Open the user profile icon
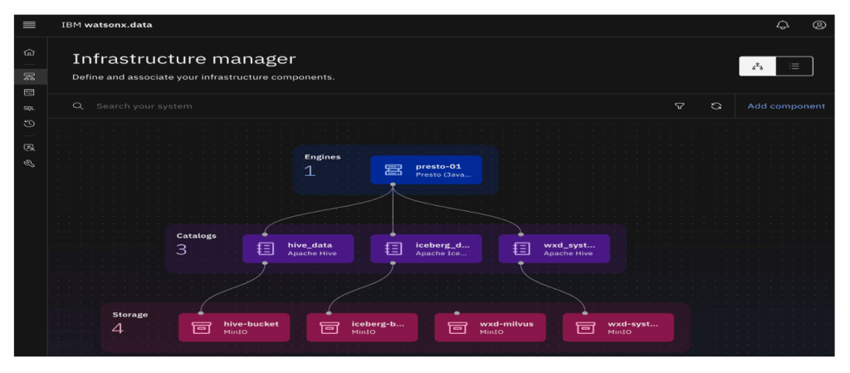The width and height of the screenshot is (850, 373). coord(819,25)
